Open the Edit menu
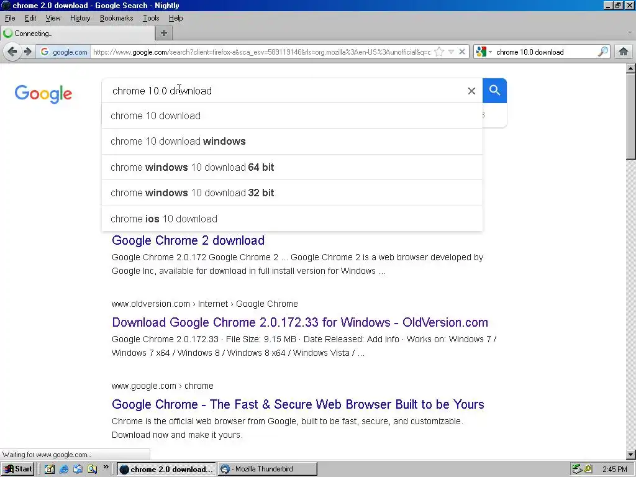Screen dimensions: 636x477 (x=30, y=18)
